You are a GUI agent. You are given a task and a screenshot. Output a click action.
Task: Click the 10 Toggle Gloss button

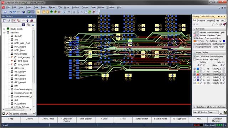click(179, 120)
